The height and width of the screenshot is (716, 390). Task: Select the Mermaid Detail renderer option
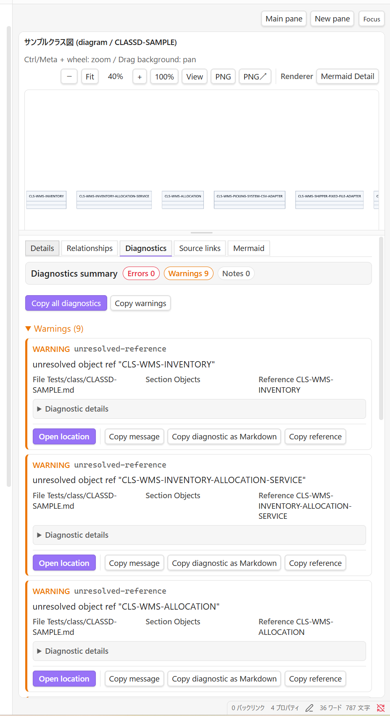348,77
